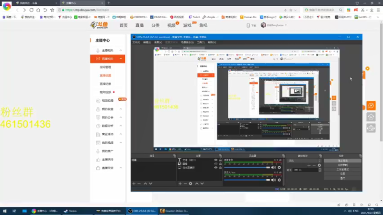This screenshot has width=383, height=215.
Task: Toggle lock on 显示器捕获 source
Action: pos(220,168)
